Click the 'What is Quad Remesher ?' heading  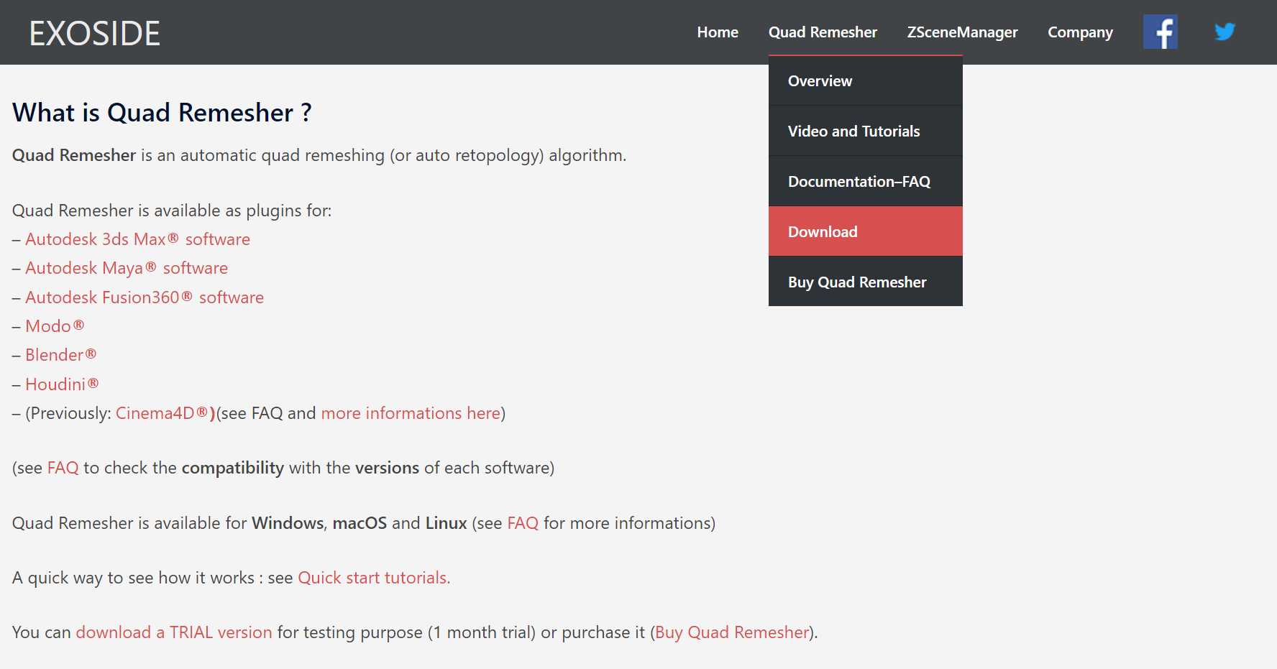[x=162, y=113]
